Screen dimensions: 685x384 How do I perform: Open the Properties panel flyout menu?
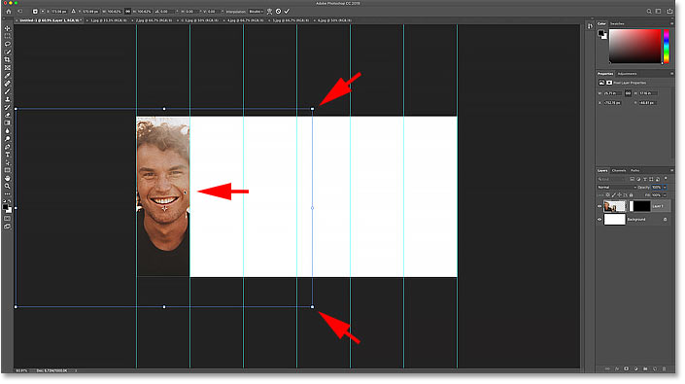point(672,73)
